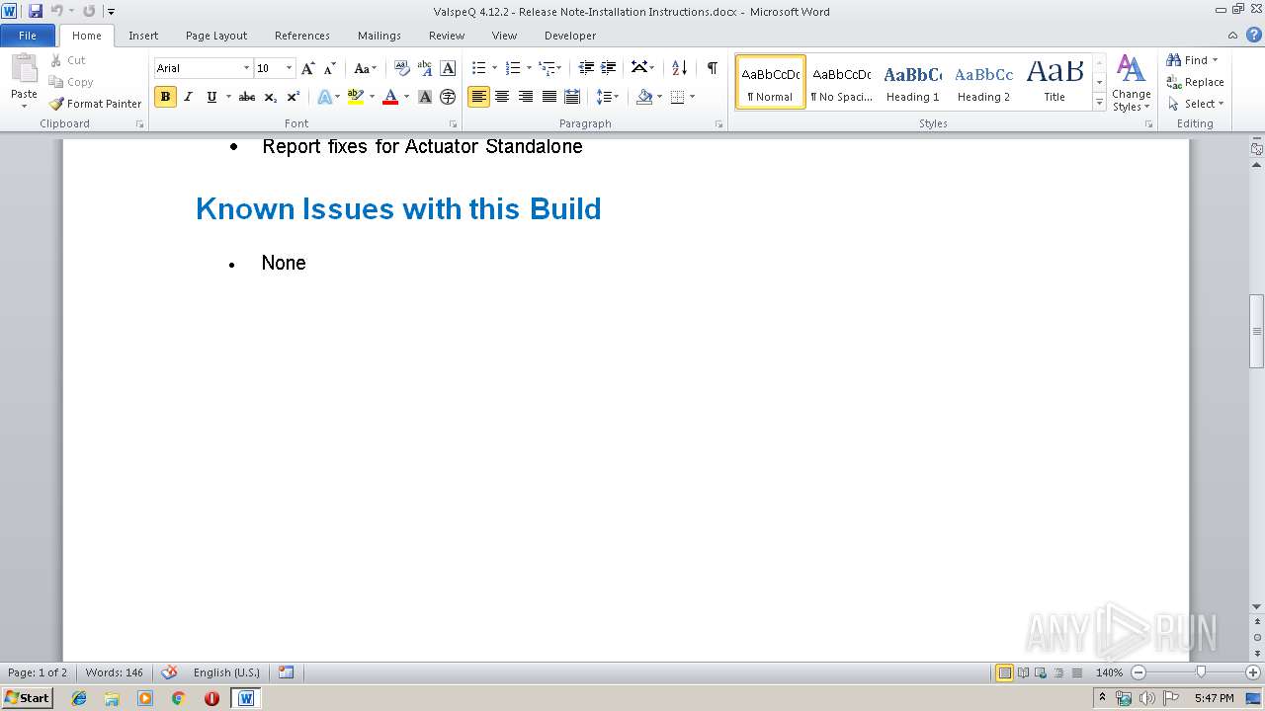The width and height of the screenshot is (1265, 711).
Task: Open the Find dropdown arrow
Action: coord(1215,60)
